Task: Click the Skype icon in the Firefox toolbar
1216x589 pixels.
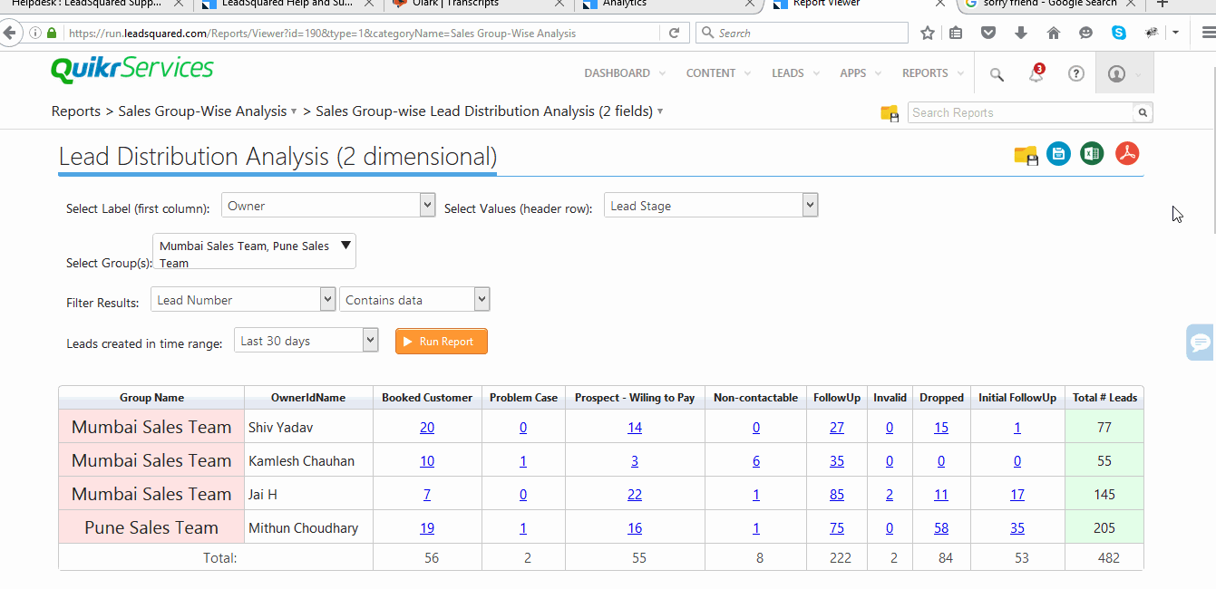Action: click(x=1118, y=33)
